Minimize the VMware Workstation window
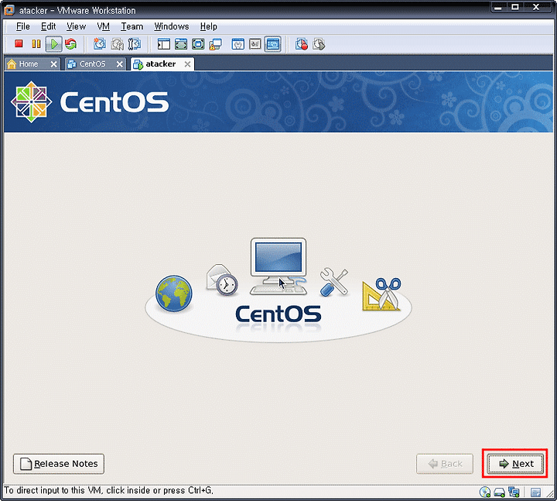 coord(497,8)
